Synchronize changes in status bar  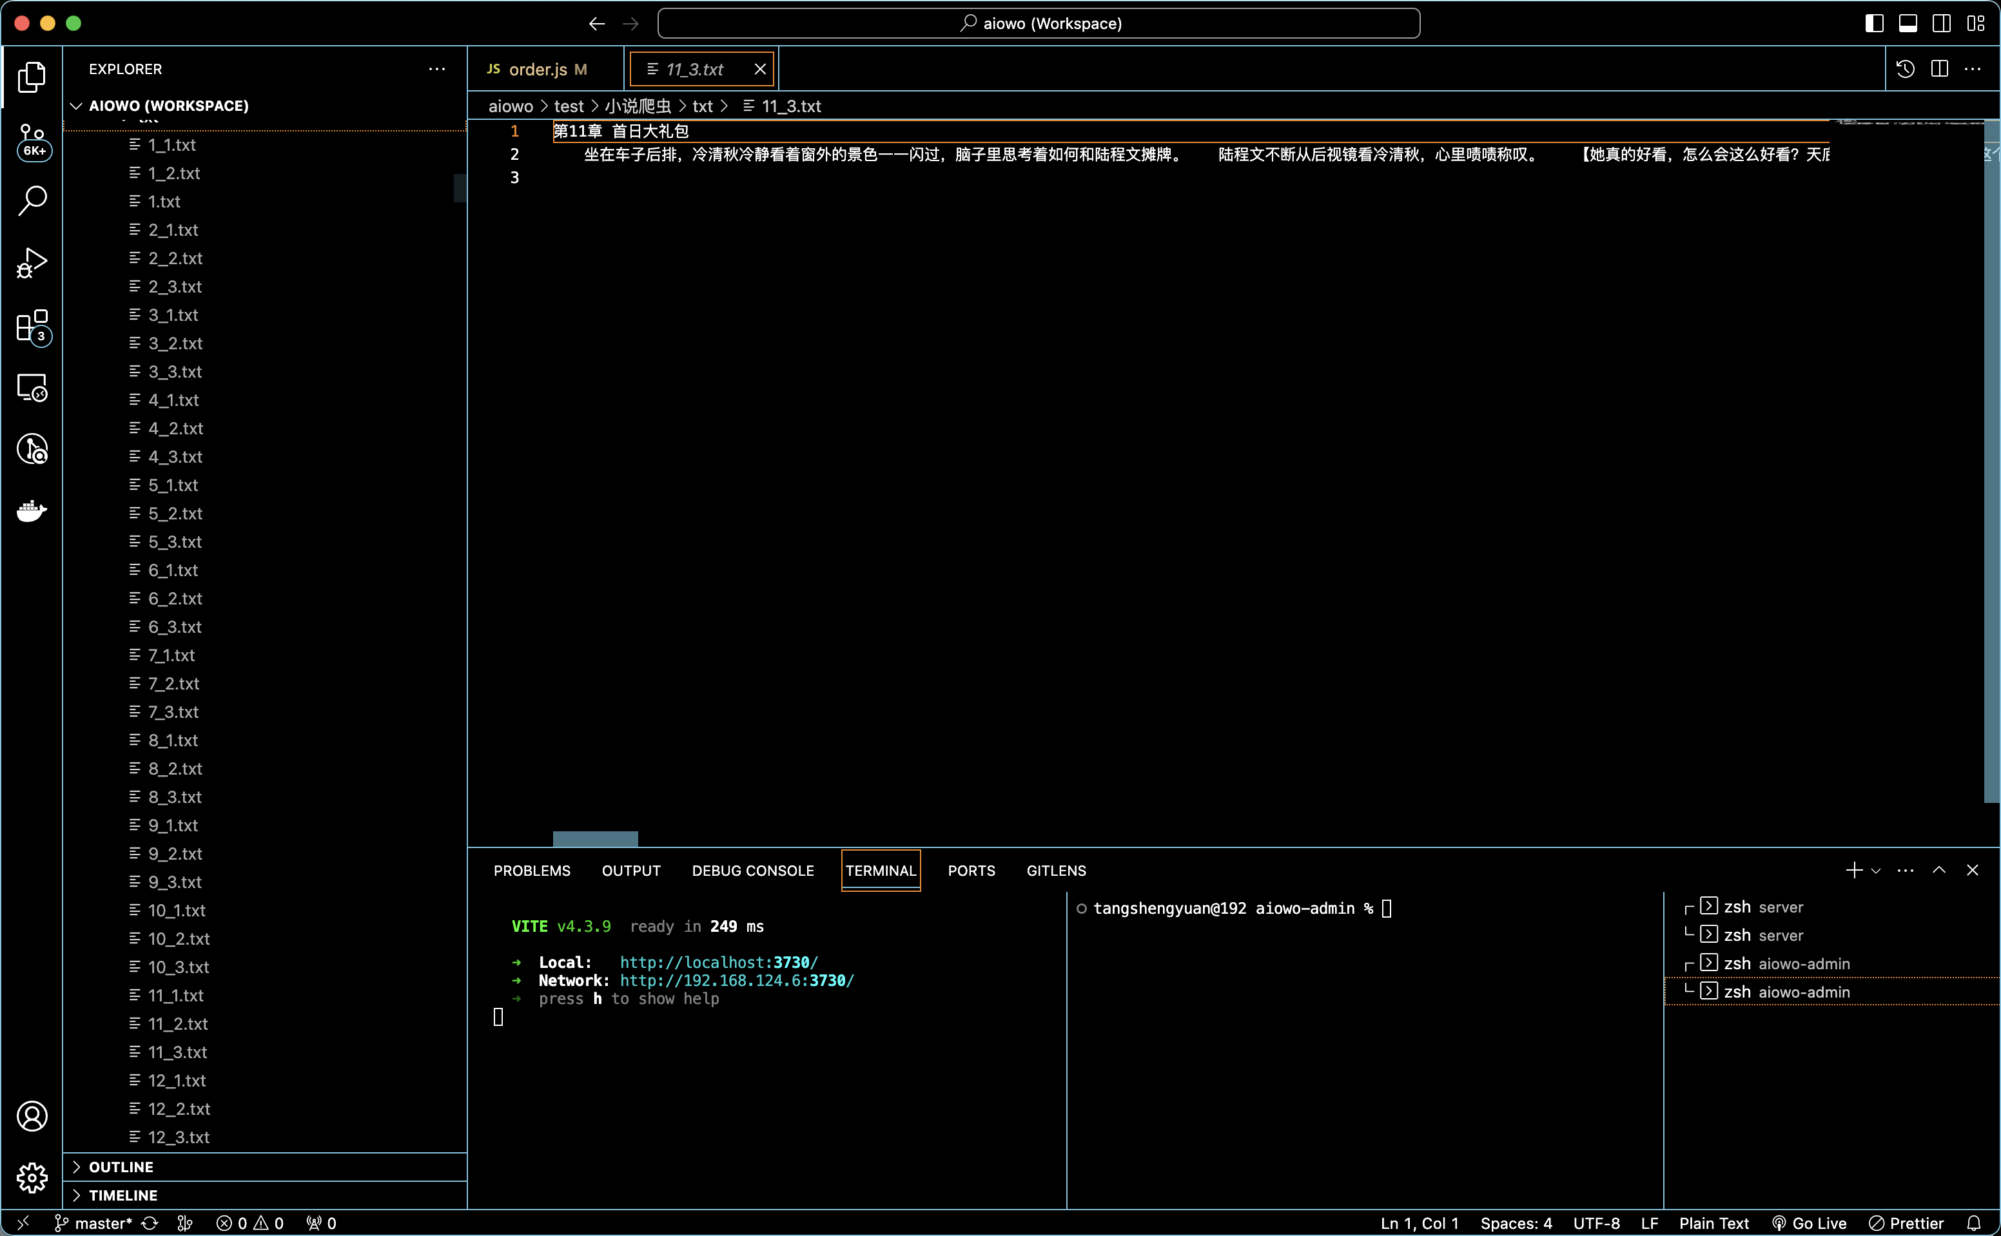coord(150,1223)
